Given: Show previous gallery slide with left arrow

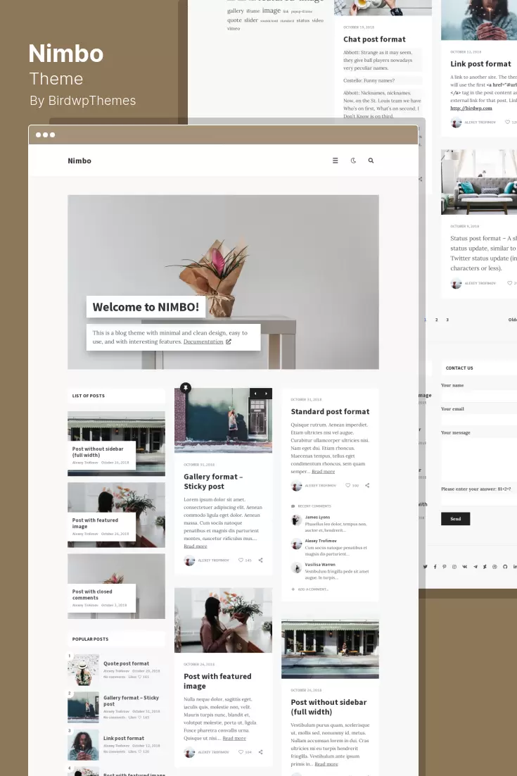Looking at the screenshot, I should pos(255,394).
